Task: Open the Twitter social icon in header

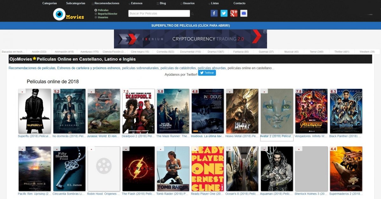Action: [x=224, y=13]
